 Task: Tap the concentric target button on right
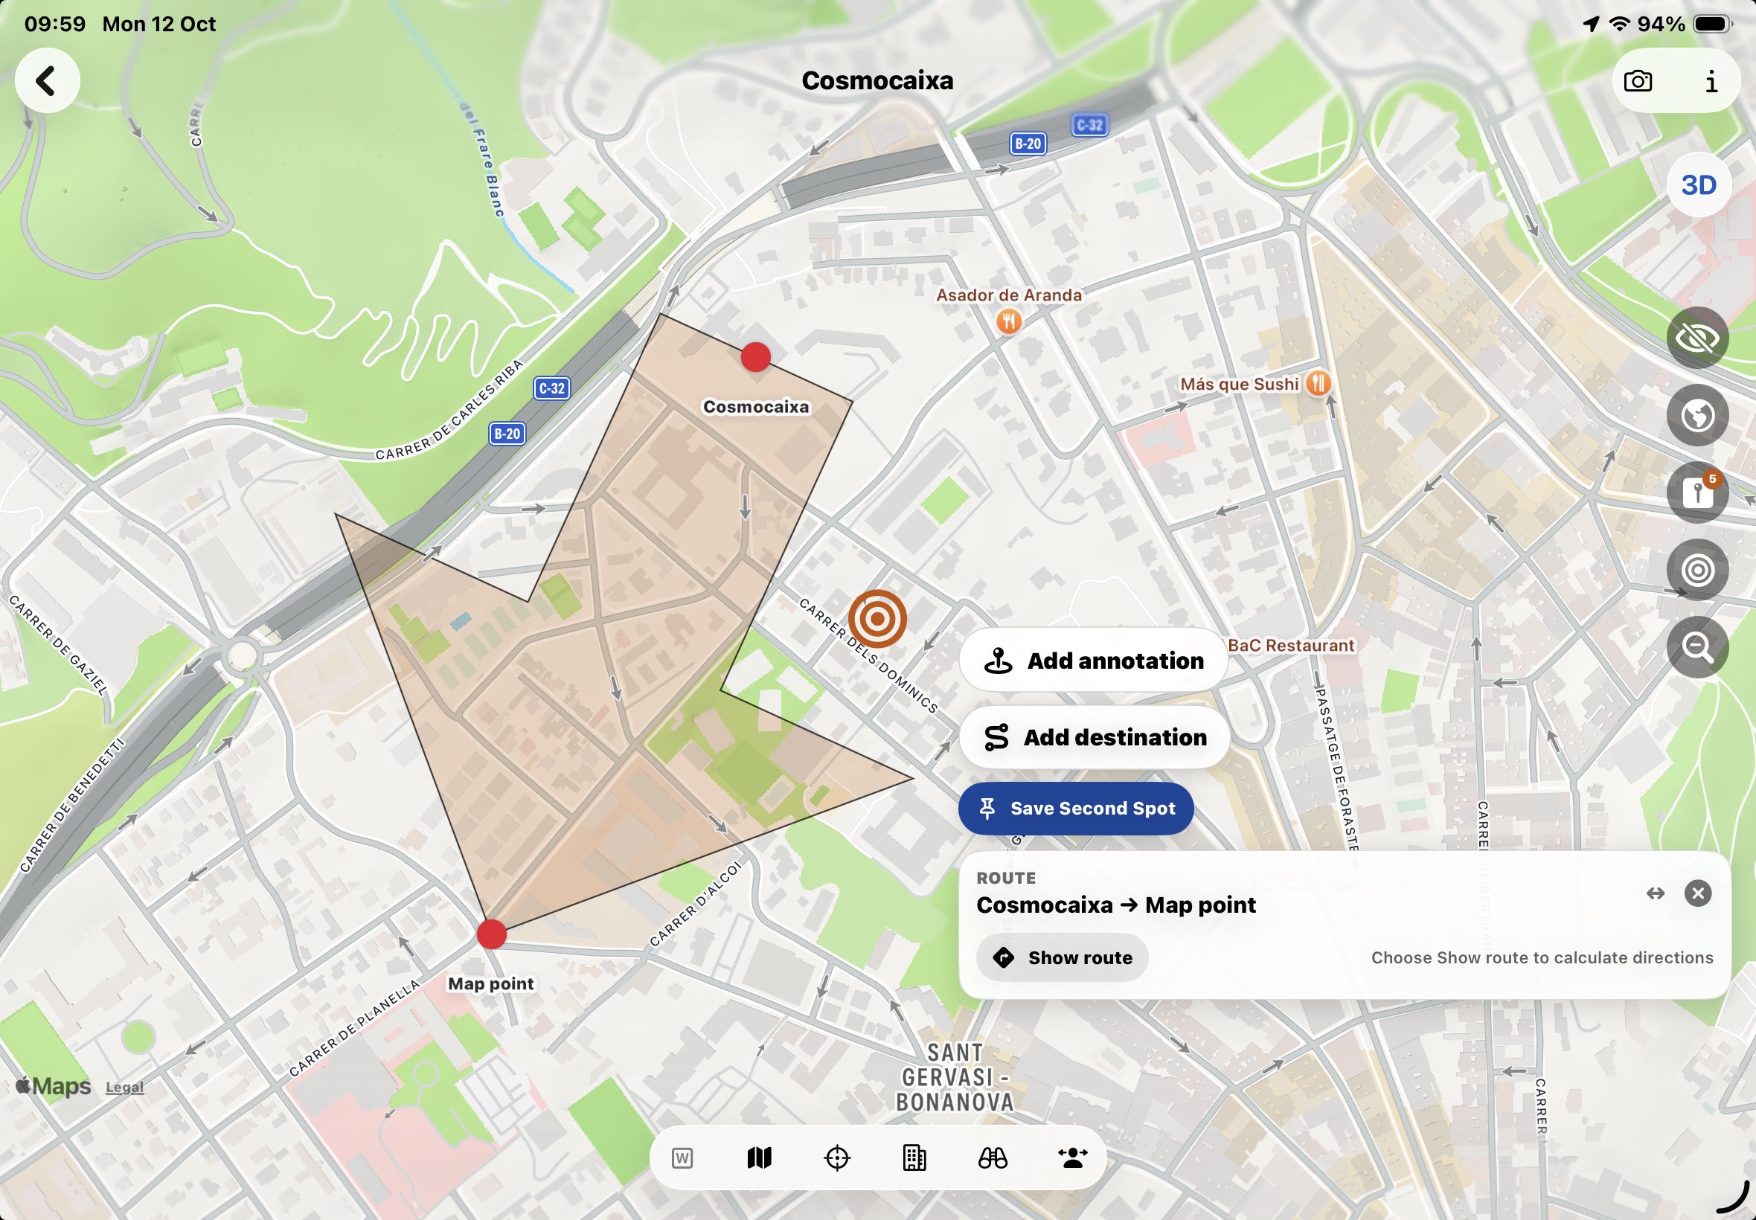[1697, 571]
